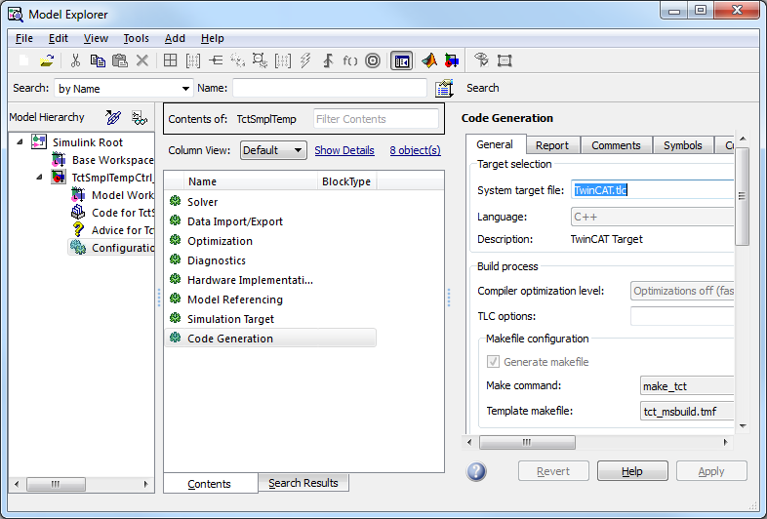The image size is (767, 519).
Task: Click the eye with checkmark toolbar icon
Action: [481, 60]
